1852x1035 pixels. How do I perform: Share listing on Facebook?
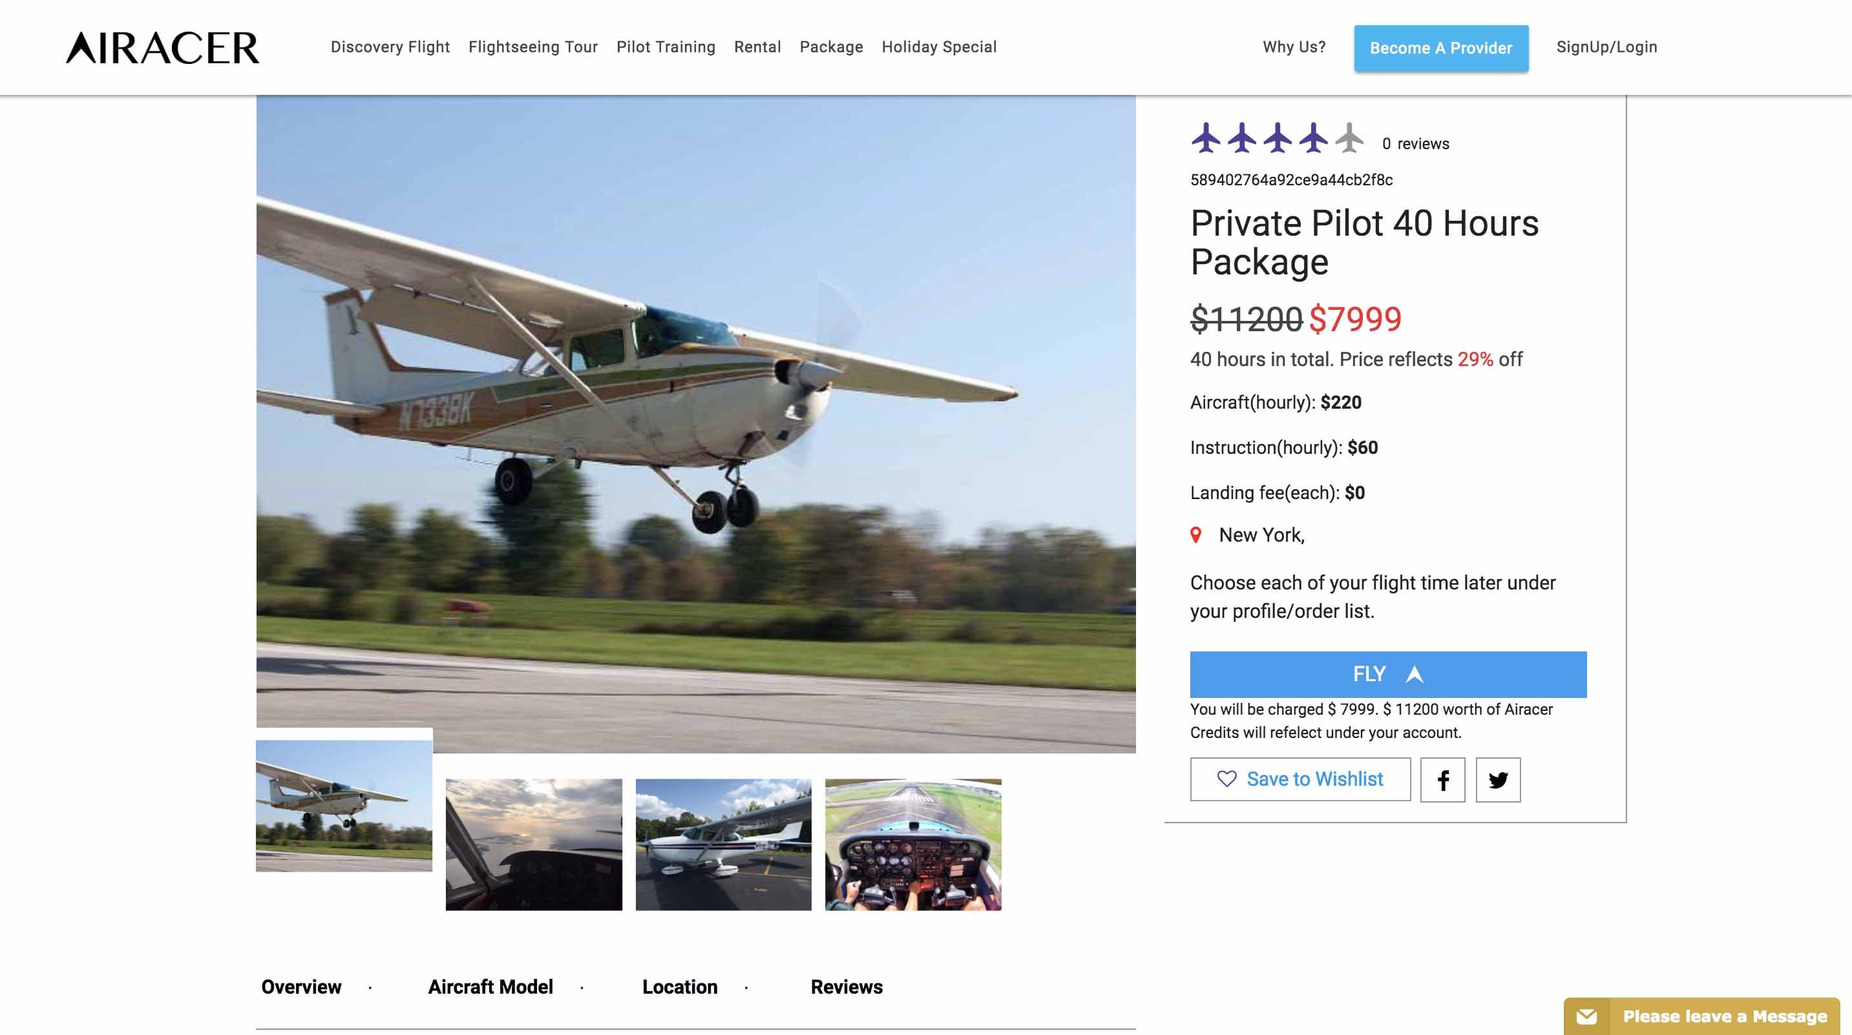point(1442,779)
